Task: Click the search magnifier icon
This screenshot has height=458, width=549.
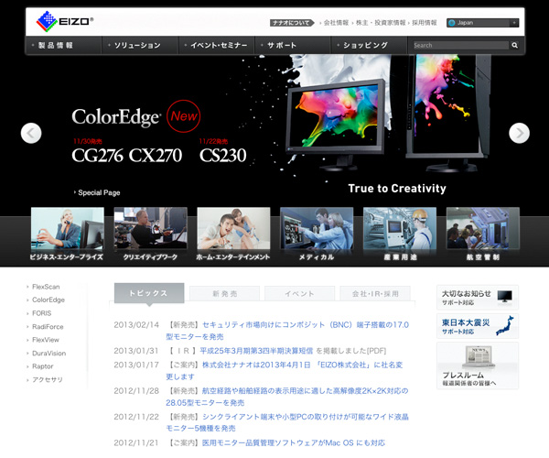Action: (x=515, y=45)
